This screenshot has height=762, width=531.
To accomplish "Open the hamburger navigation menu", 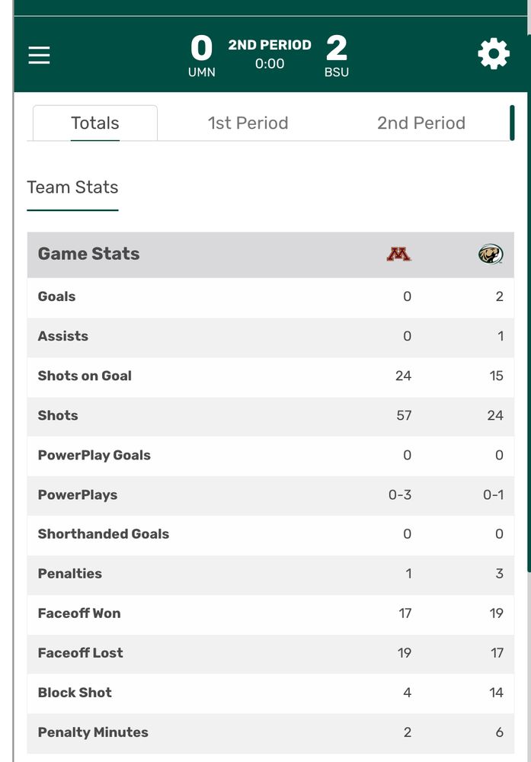I will [x=40, y=55].
